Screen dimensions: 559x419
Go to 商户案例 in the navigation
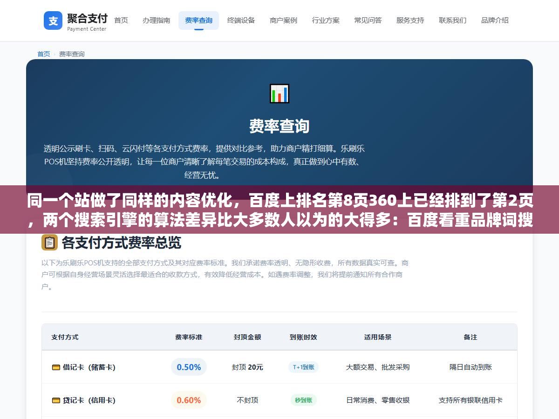click(284, 20)
